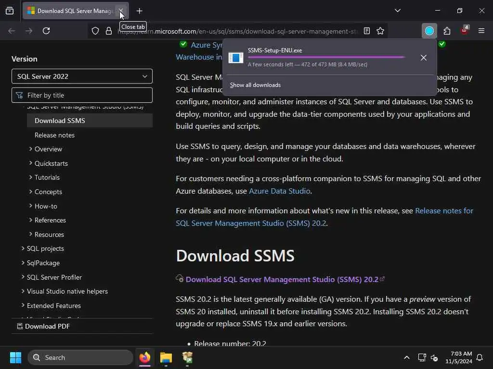The width and height of the screenshot is (493, 369).
Task: Click the site security padlock icon
Action: point(109,31)
